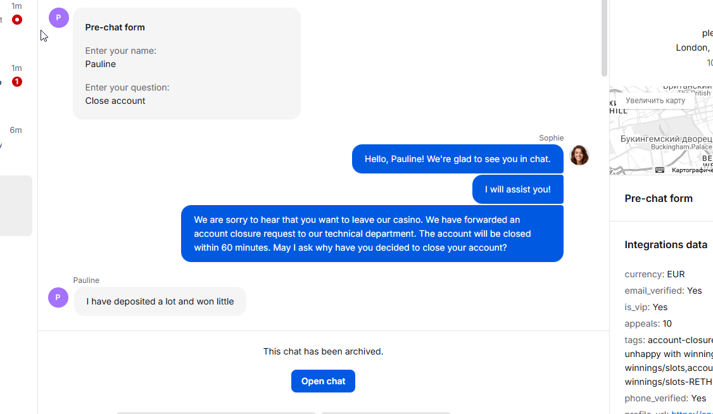
Task: Click the Pre-chat form sidebar heading
Action: pyautogui.click(x=659, y=198)
